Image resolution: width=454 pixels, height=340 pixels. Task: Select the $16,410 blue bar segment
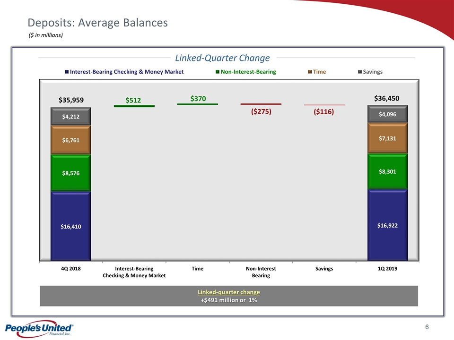pos(71,227)
